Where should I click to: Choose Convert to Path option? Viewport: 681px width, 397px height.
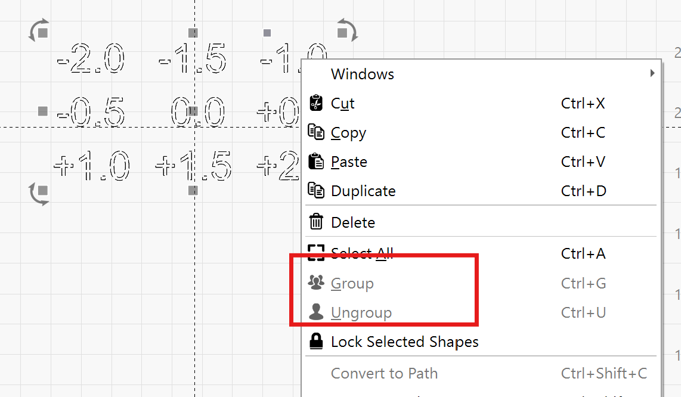384,373
